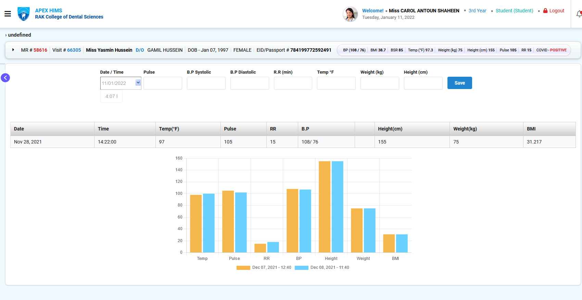Focus the Weight (kg) input field
The image size is (582, 300).
(x=380, y=83)
